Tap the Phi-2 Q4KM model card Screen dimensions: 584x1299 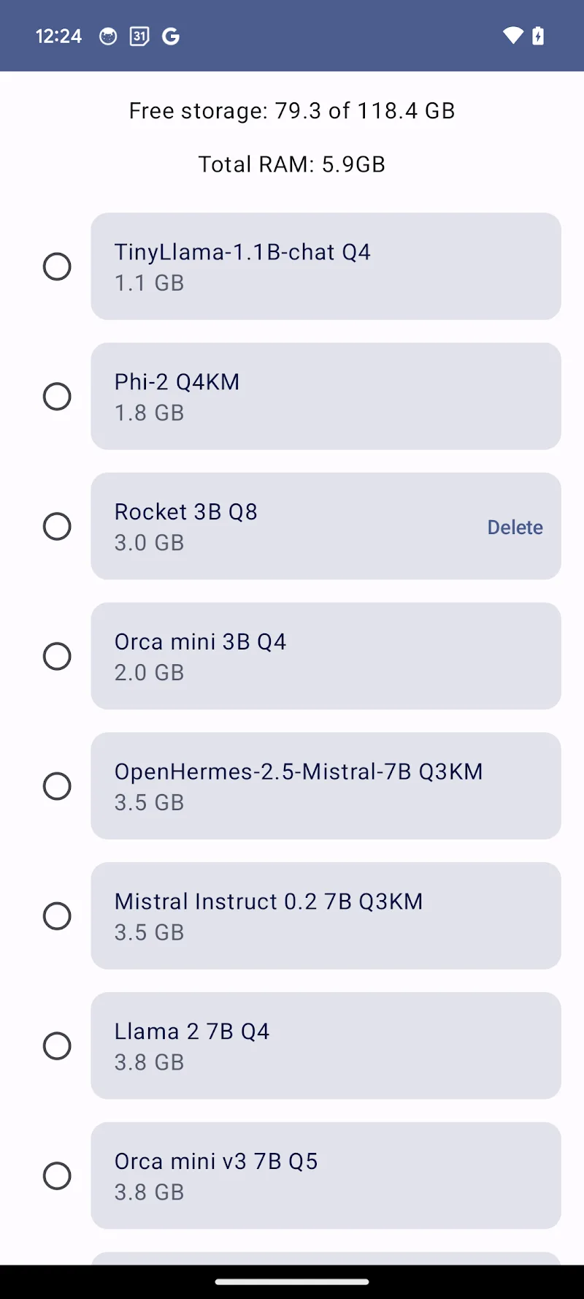326,397
